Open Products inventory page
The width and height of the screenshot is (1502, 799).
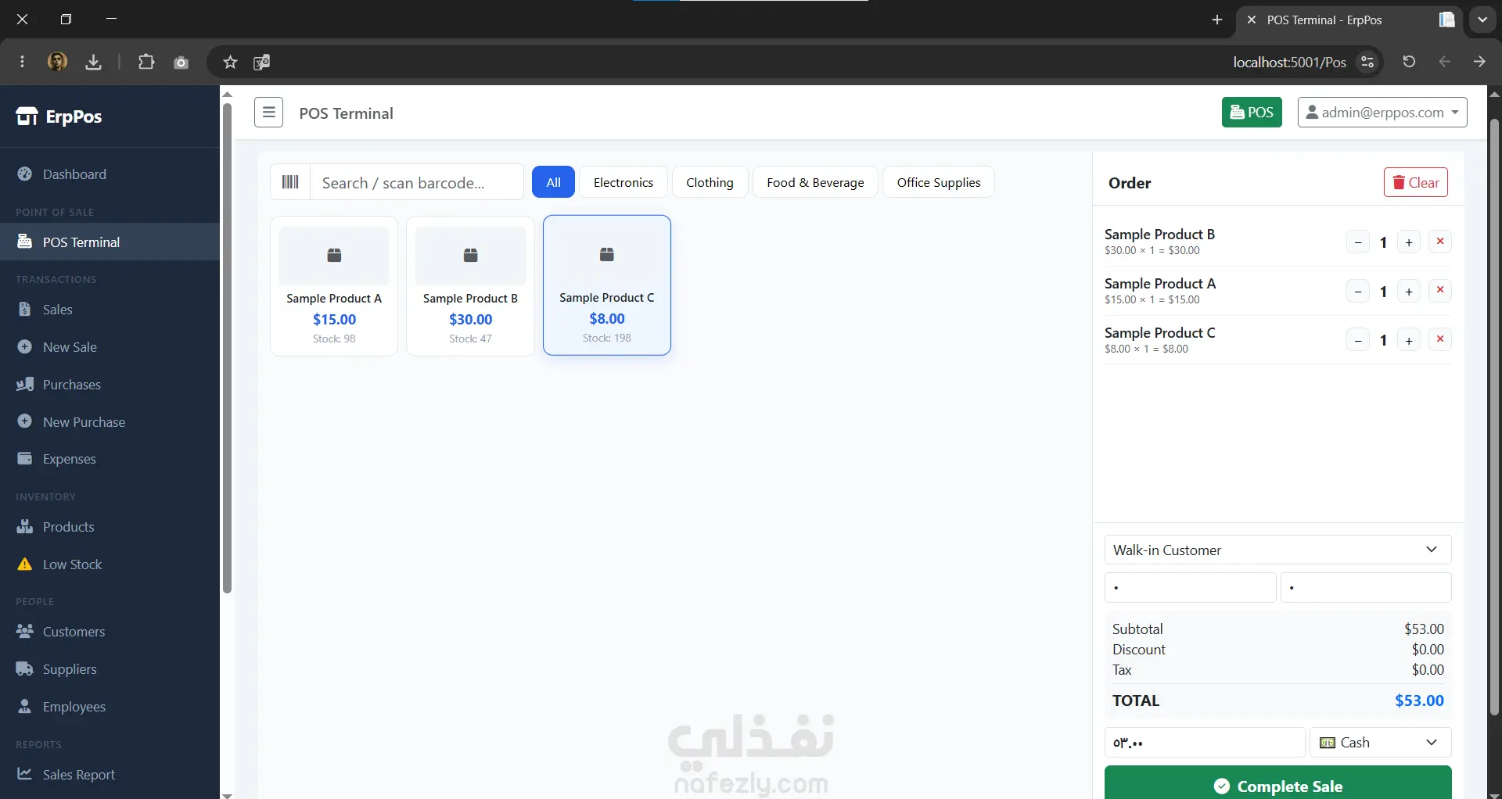click(110, 527)
